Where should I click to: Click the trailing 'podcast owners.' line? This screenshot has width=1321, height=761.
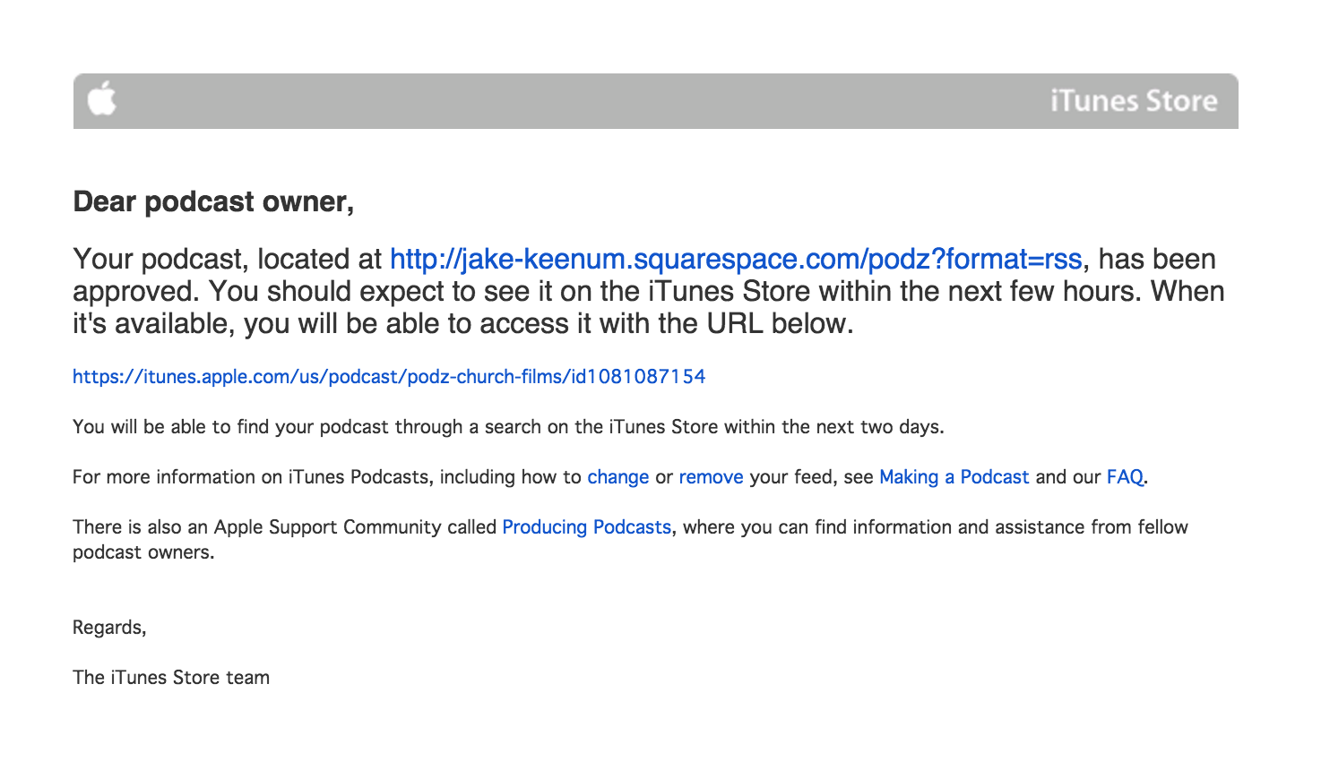pos(143,552)
